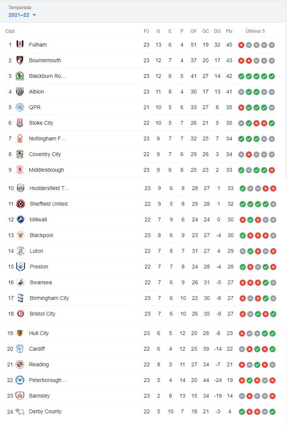The image size is (287, 427).
Task: Click the Bournemouth club crest
Action: pyautogui.click(x=20, y=60)
